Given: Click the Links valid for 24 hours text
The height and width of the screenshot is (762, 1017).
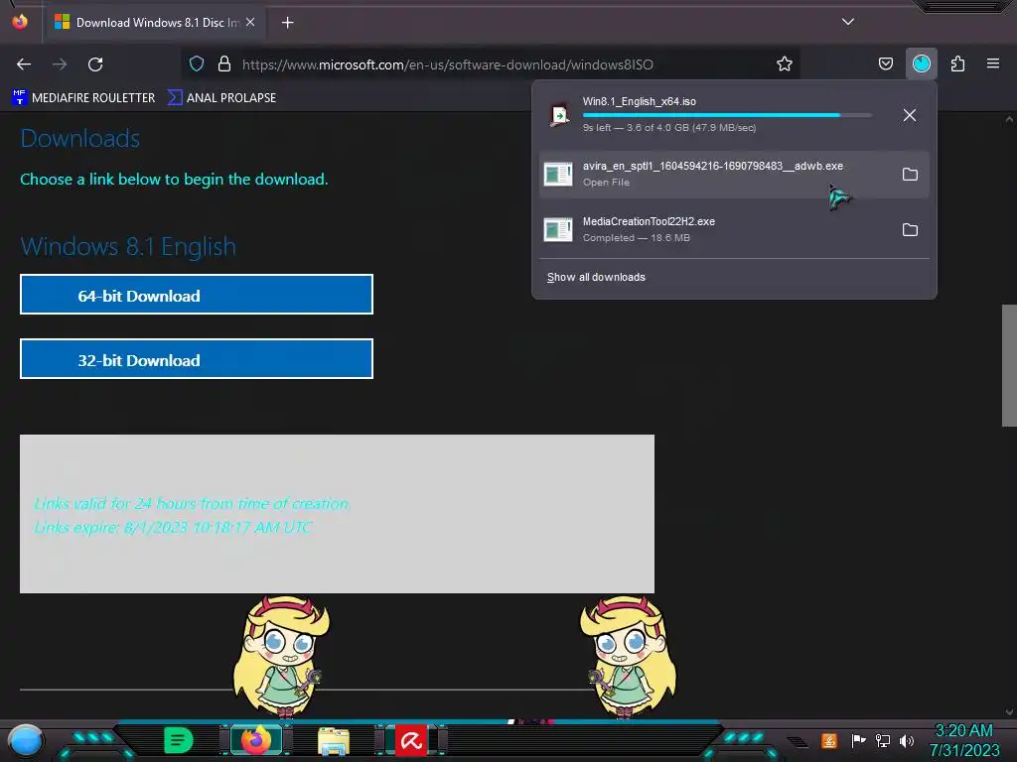Looking at the screenshot, I should [192, 503].
